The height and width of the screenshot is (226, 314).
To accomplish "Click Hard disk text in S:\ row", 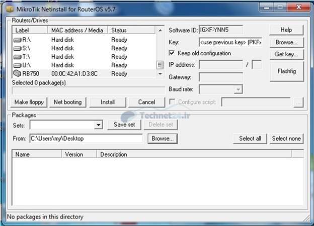I will (x=63, y=48).
